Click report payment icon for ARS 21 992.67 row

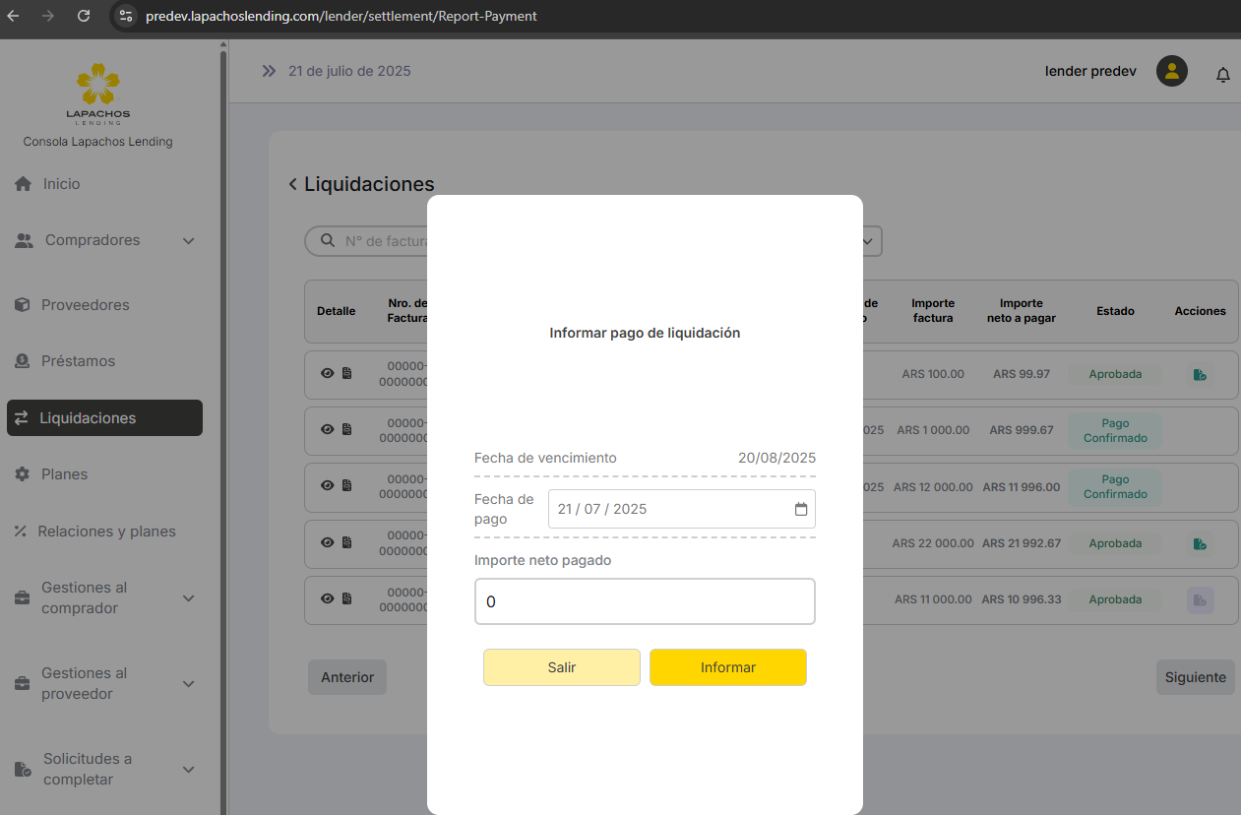1199,544
